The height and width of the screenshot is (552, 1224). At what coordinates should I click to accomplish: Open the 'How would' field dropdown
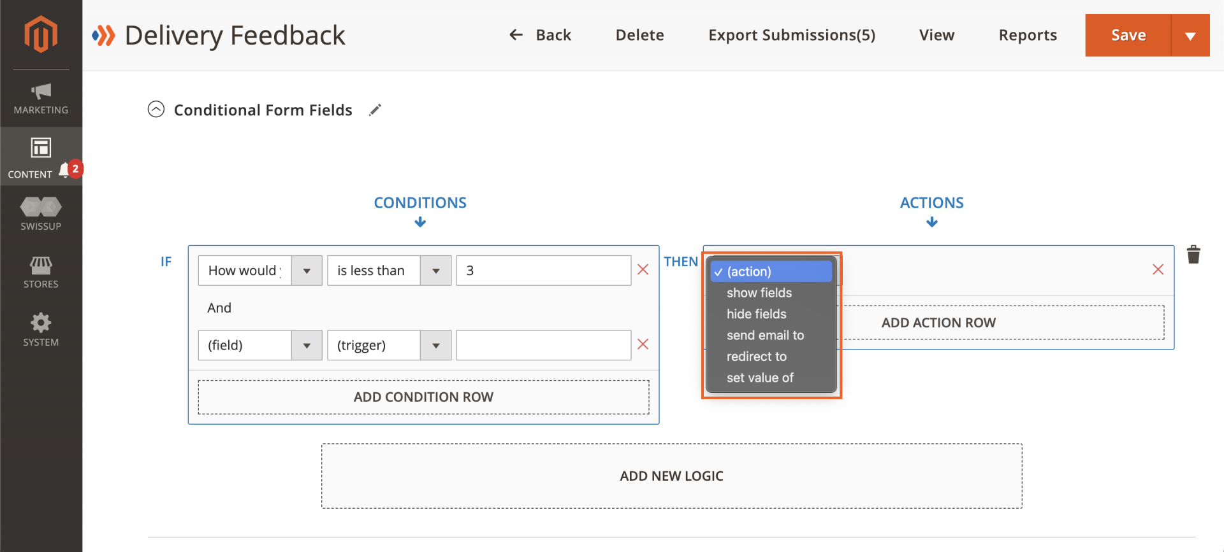260,271
